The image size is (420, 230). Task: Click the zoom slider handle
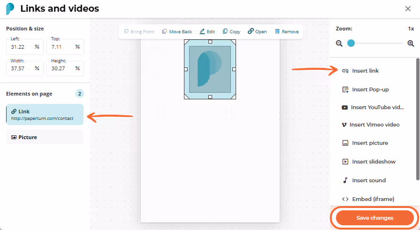pos(351,43)
